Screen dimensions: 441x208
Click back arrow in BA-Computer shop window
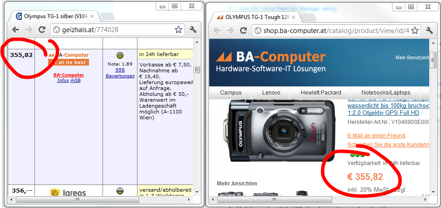pyautogui.click(x=217, y=31)
